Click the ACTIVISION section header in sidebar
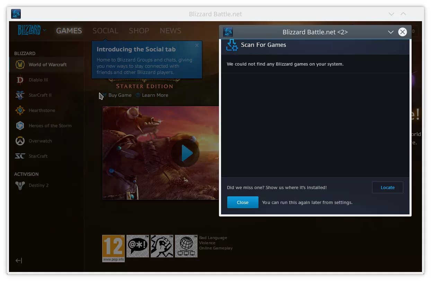Viewport: 431px width, 281px height. [26, 174]
